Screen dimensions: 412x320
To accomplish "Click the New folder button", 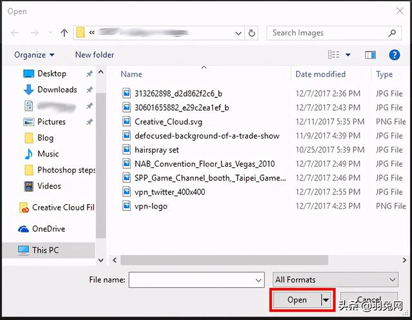I will pos(94,55).
